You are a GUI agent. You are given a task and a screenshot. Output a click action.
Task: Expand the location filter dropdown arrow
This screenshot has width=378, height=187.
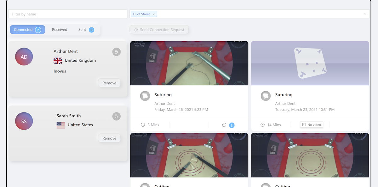point(365,14)
